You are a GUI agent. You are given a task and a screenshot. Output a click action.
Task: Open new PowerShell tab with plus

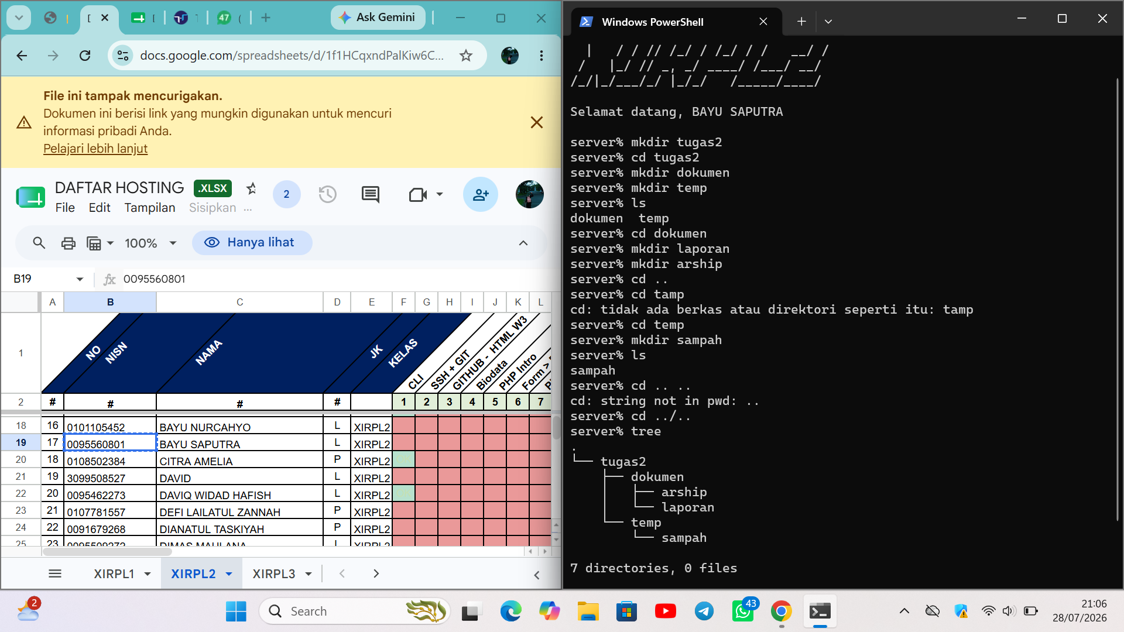(801, 22)
